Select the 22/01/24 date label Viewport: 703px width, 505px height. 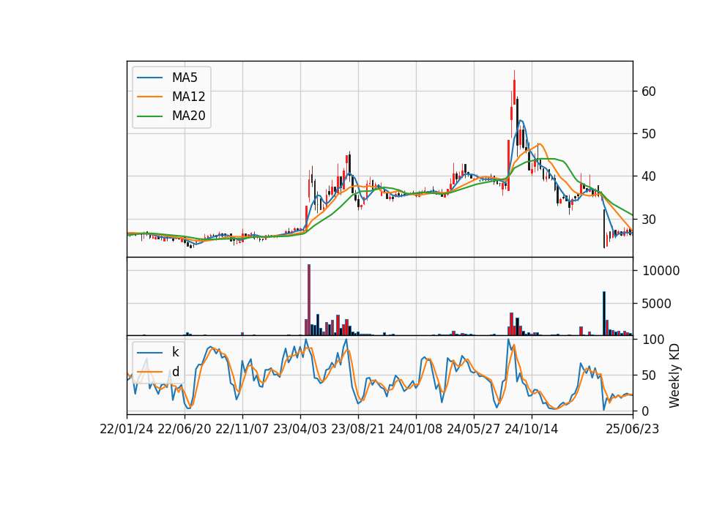127,429
